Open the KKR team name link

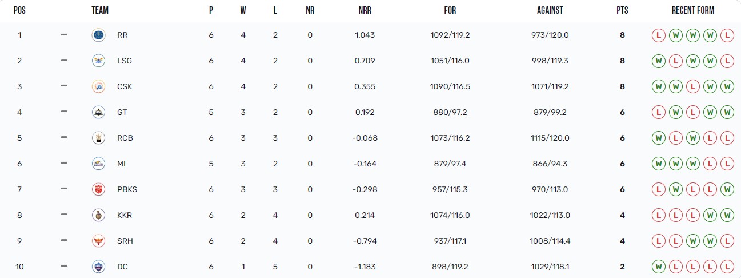(x=125, y=215)
